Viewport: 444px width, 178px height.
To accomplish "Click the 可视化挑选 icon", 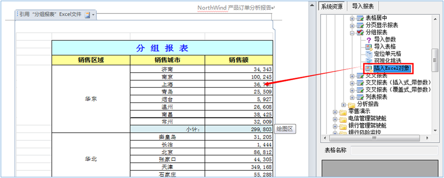I will pos(368,61).
